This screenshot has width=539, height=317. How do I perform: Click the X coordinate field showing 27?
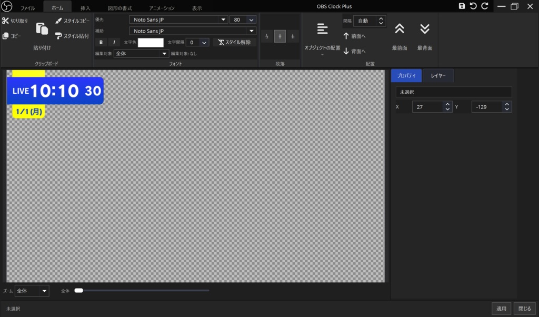[x=428, y=107]
